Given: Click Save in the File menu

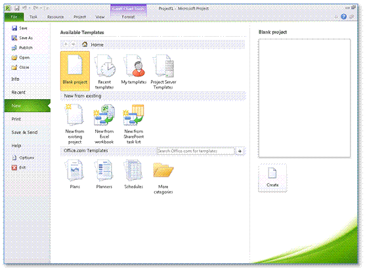Looking at the screenshot, I should pyautogui.click(x=20, y=28).
